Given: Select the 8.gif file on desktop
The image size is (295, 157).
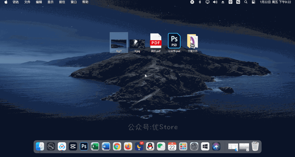Looking at the screenshot, I should tap(119, 43).
